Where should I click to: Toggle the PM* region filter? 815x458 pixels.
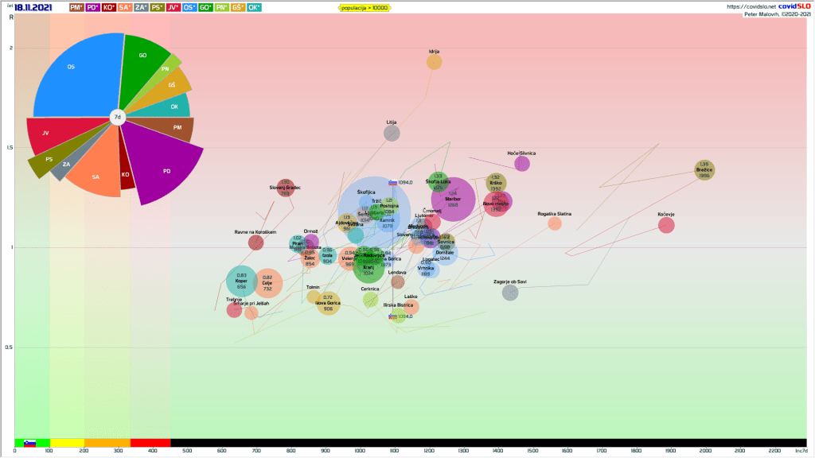point(78,7)
